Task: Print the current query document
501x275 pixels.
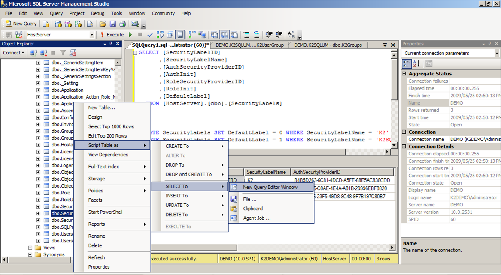Action: [122, 24]
